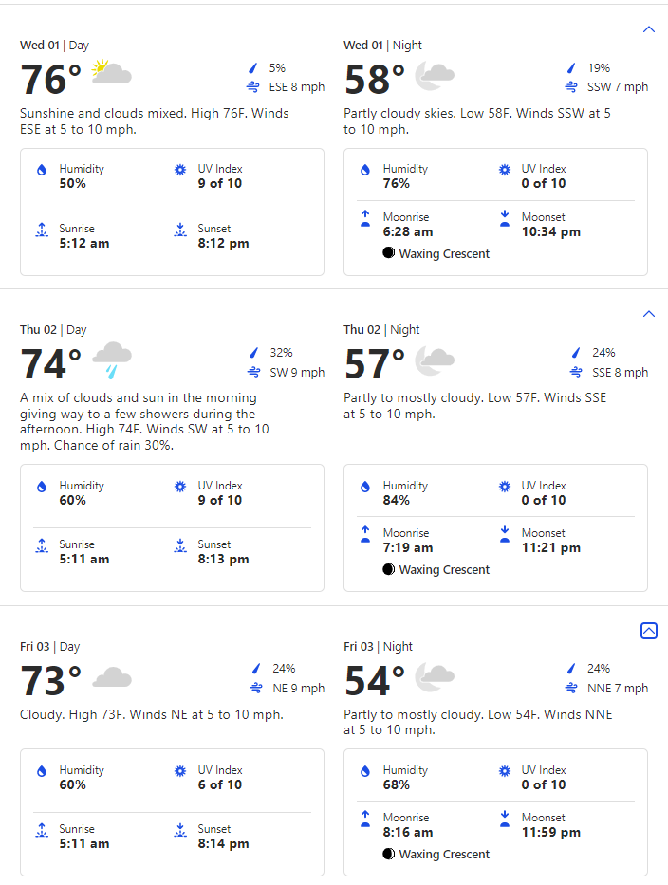
Task: Click the sunset icon in Thu 02 Day card
Action: pyautogui.click(x=180, y=545)
